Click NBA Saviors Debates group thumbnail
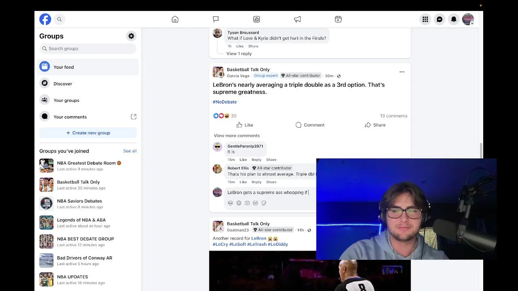The height and width of the screenshot is (291, 518). tap(46, 204)
